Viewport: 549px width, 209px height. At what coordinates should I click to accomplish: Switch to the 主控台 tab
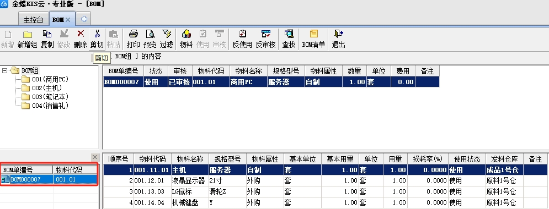point(34,20)
